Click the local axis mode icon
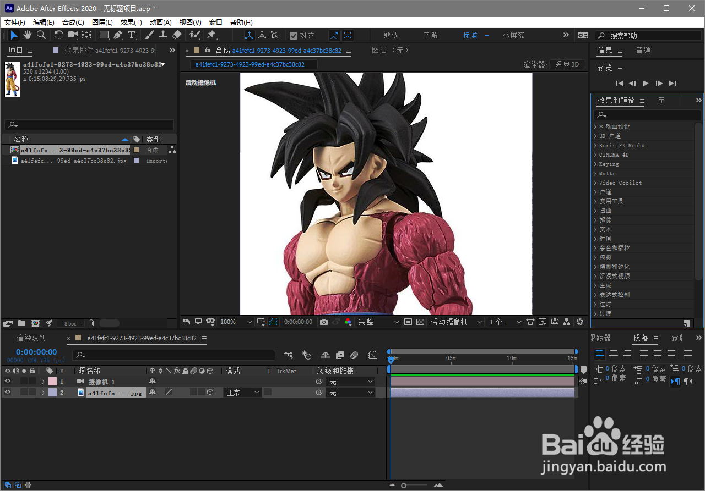The height and width of the screenshot is (491, 705). [x=248, y=35]
